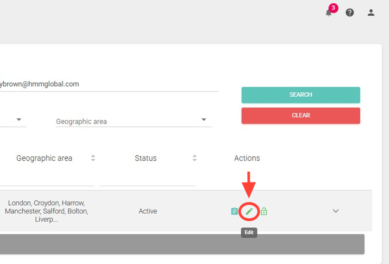Screen dimensions: 389x264
Task: Click the Active status cell in the row
Action: pyautogui.click(x=148, y=211)
